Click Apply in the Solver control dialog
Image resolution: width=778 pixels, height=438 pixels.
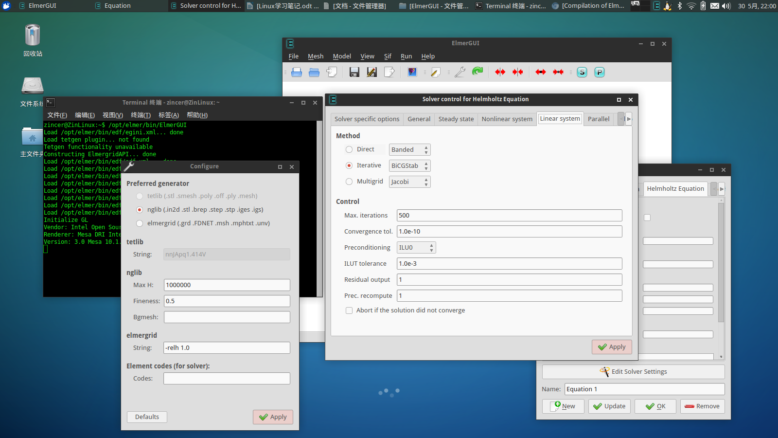click(612, 347)
